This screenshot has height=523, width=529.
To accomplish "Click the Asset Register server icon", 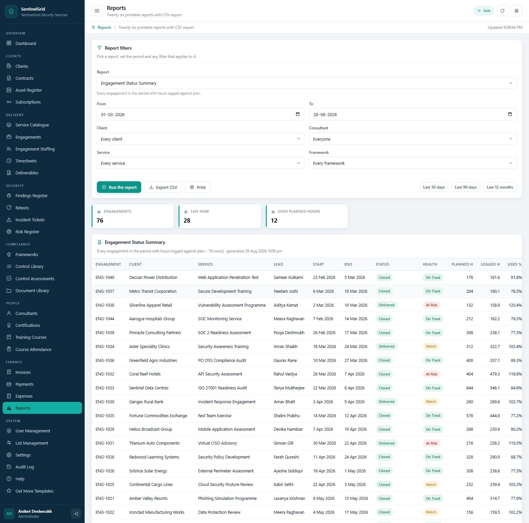I will point(9,90).
